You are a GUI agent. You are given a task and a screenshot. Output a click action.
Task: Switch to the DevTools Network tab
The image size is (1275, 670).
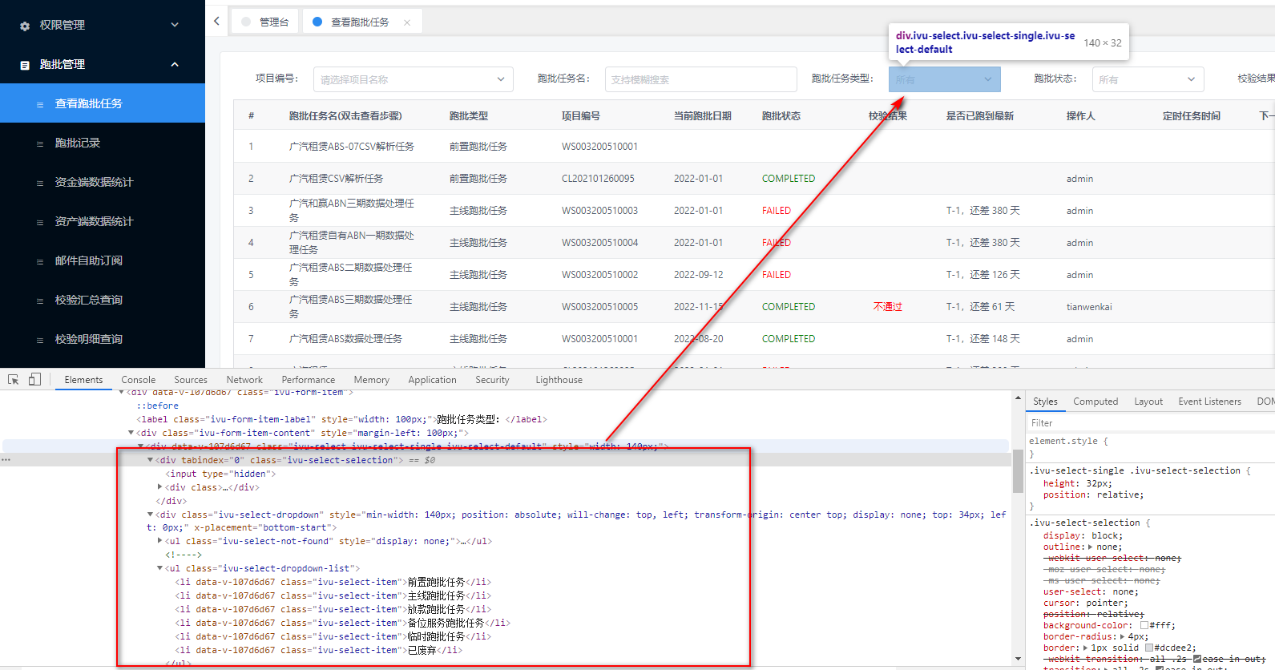point(244,380)
